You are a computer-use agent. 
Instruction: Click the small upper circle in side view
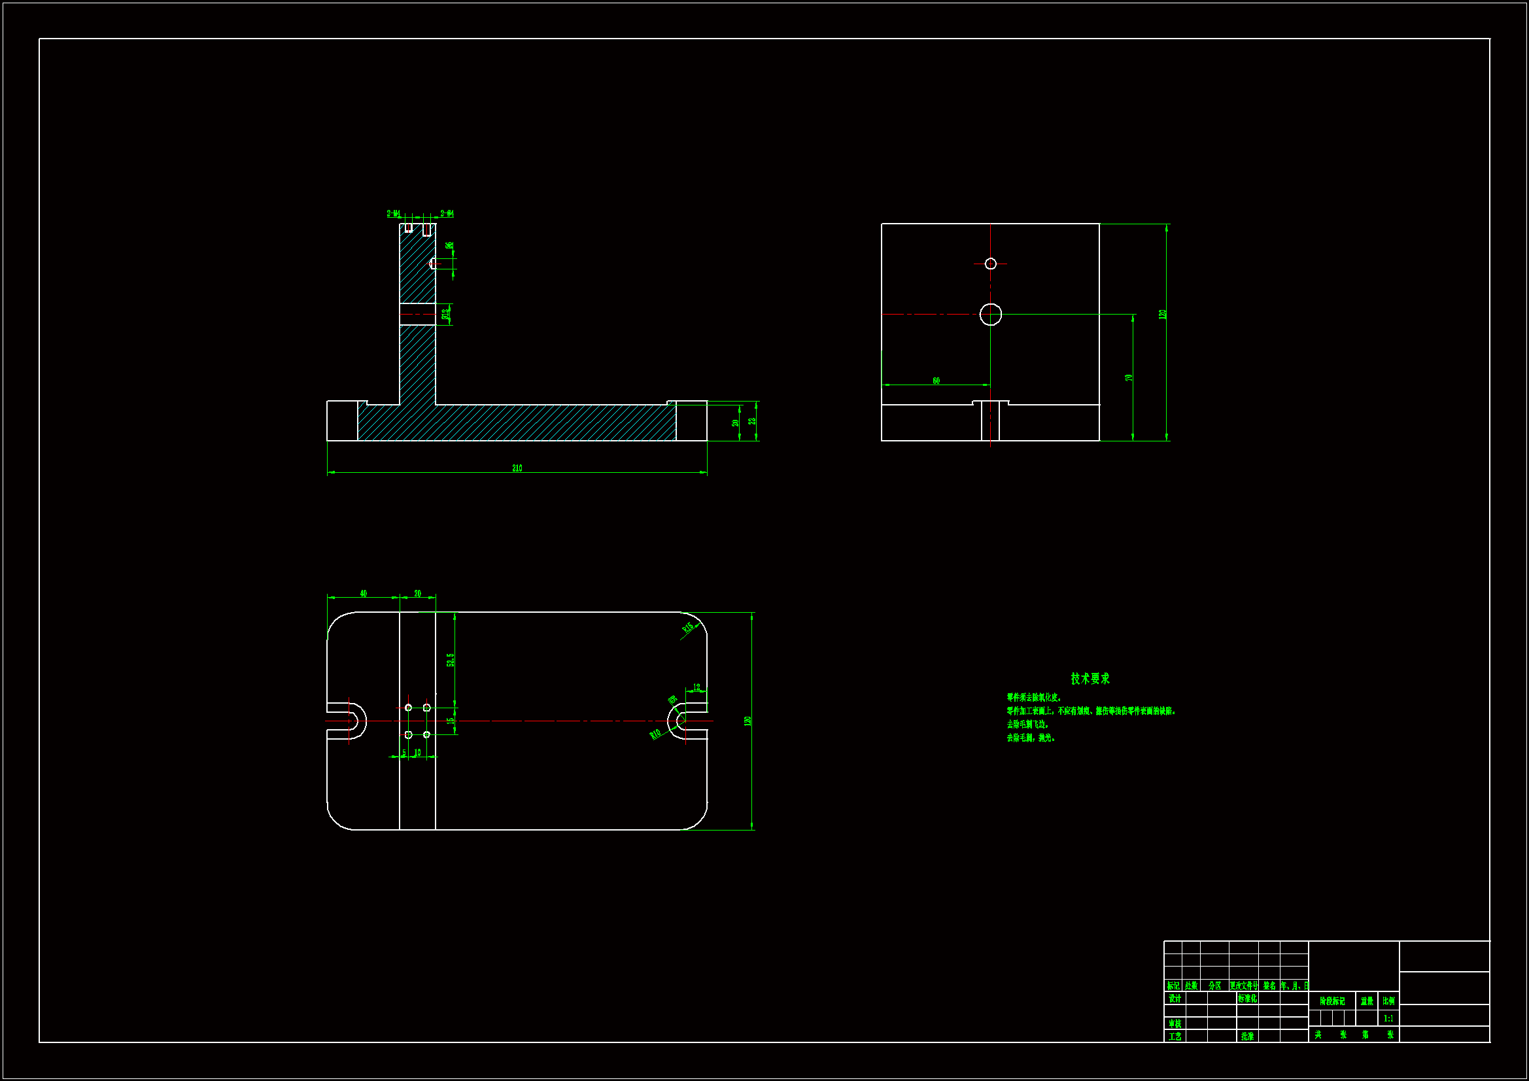click(x=991, y=264)
